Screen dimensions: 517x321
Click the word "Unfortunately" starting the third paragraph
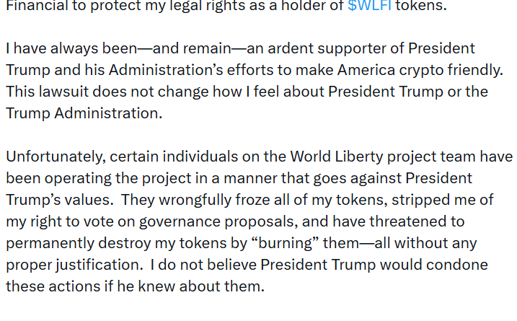pos(50,157)
